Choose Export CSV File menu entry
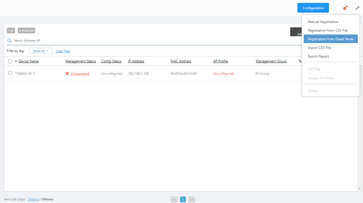Viewport: 363px width, 203px height. tap(331, 48)
